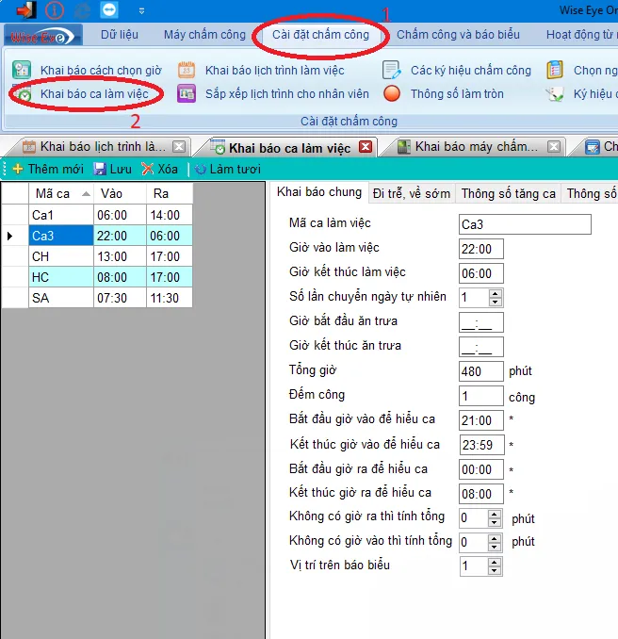Increase Số lần chuyển ngày tự nhiên stepper

(x=496, y=293)
